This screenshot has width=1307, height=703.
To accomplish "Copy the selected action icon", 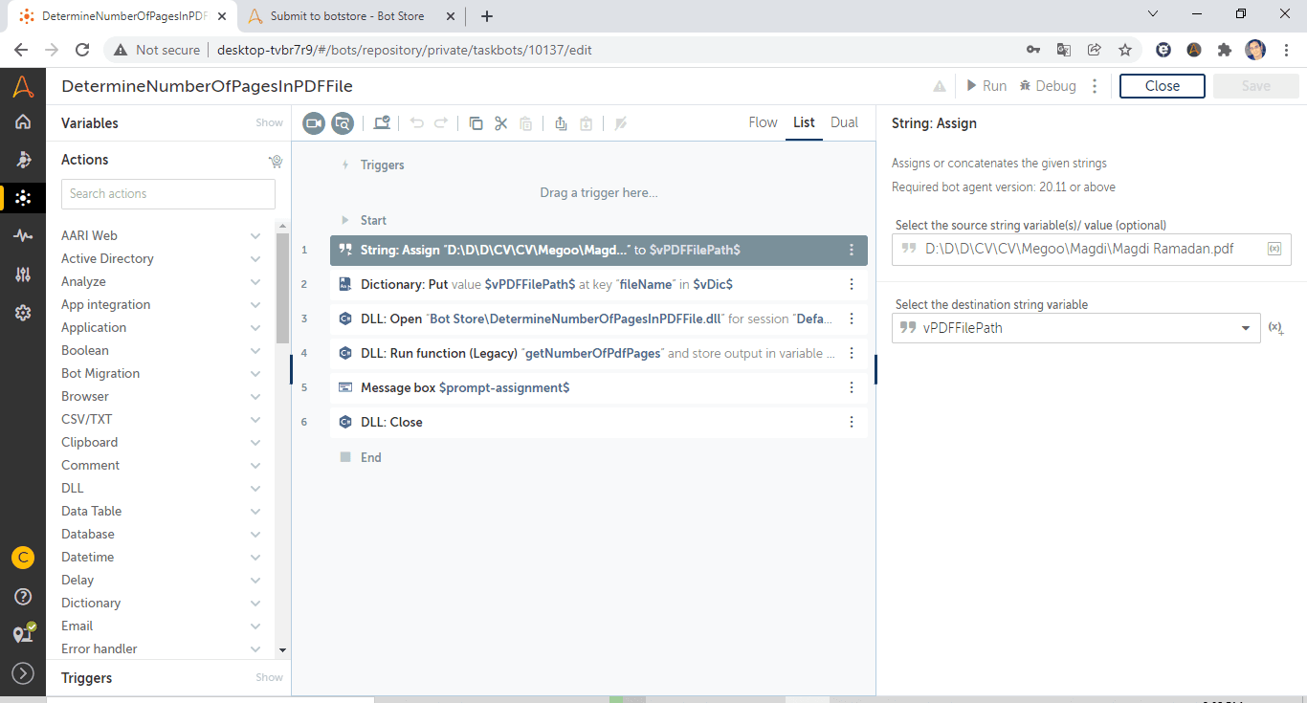I will (476, 122).
